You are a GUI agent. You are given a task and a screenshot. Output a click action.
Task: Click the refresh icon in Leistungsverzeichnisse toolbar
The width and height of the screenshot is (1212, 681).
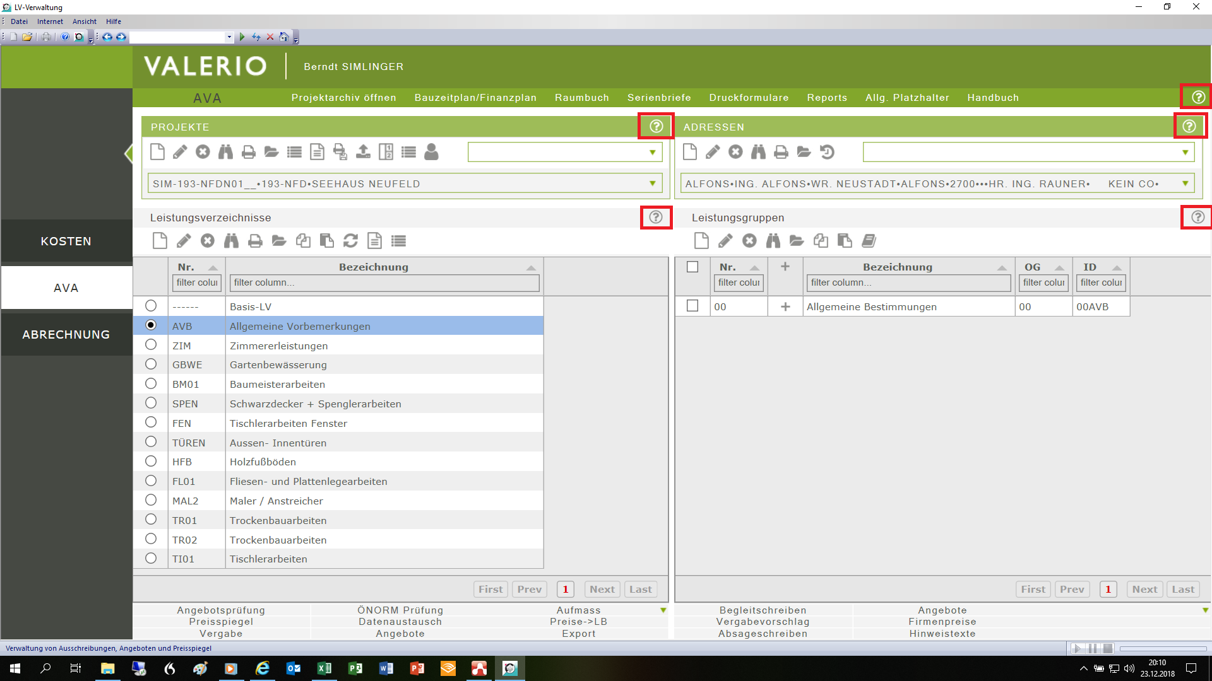click(350, 241)
